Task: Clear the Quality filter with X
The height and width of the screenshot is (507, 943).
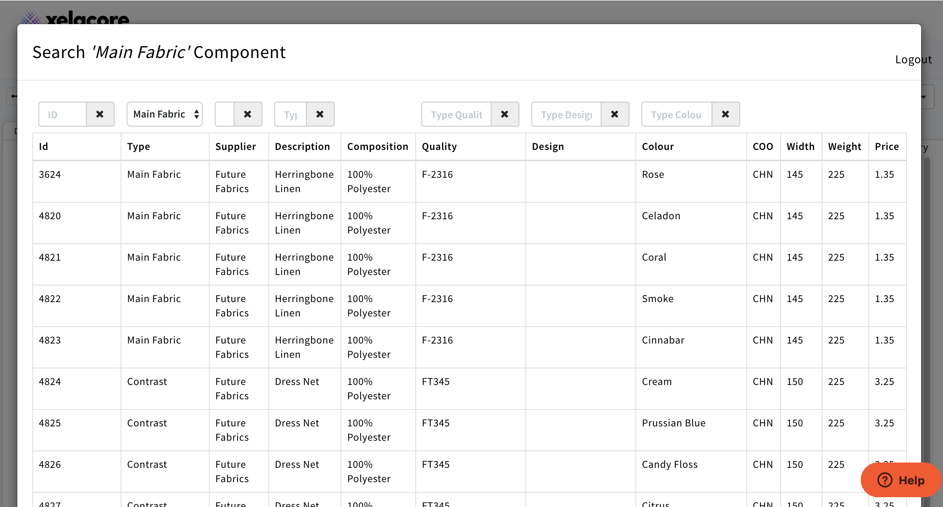Action: [505, 114]
